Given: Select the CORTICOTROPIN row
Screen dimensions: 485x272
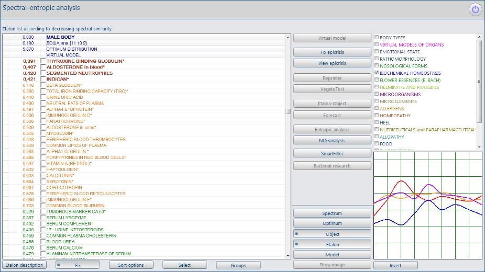Looking at the screenshot, I should click(x=144, y=187).
